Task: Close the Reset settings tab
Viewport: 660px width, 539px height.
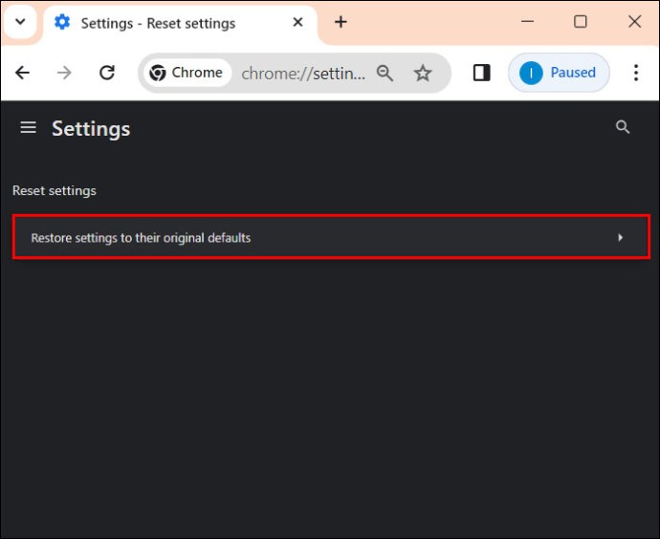Action: pyautogui.click(x=298, y=22)
